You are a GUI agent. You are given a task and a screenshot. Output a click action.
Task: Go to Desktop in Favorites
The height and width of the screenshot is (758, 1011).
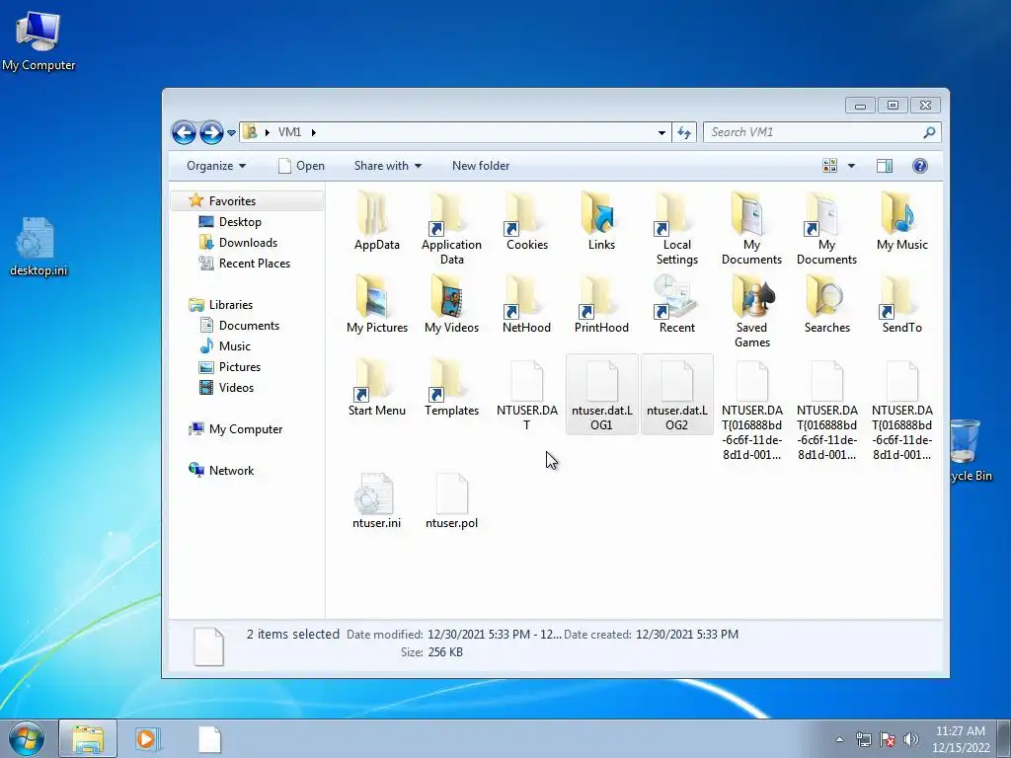pyautogui.click(x=240, y=222)
